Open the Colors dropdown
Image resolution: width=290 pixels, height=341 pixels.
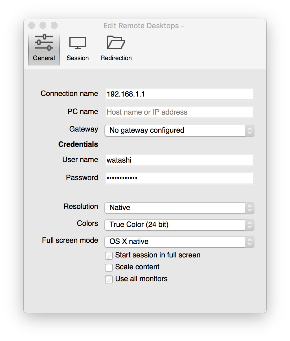179,225
